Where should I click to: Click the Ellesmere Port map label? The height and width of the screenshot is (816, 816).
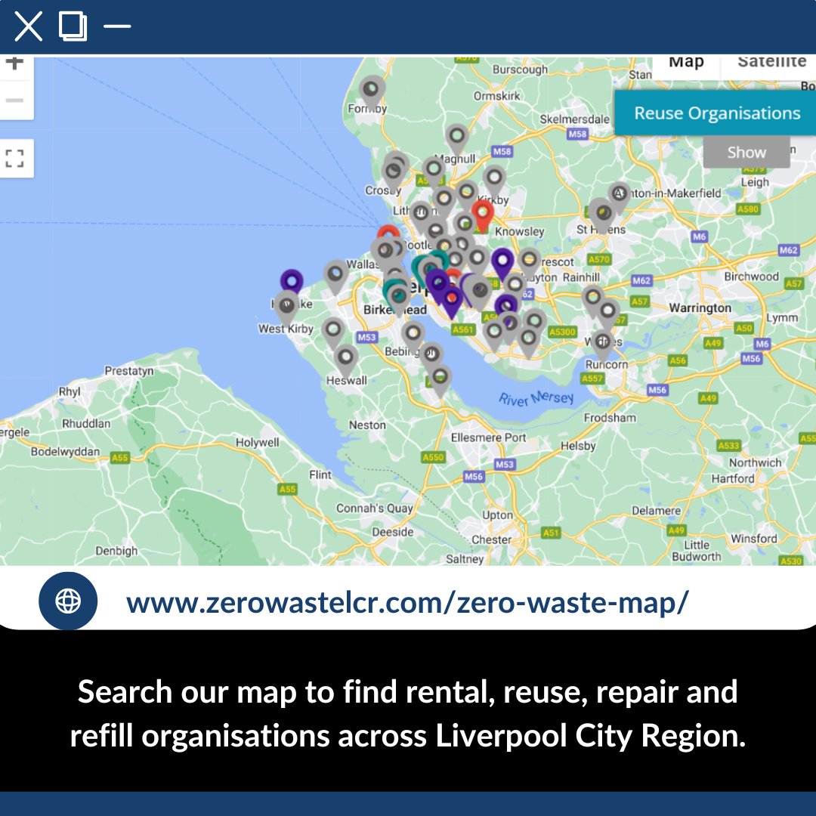pyautogui.click(x=488, y=437)
